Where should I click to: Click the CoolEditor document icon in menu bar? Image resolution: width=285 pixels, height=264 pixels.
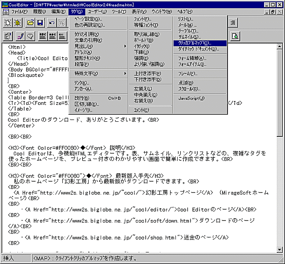tap(6, 12)
